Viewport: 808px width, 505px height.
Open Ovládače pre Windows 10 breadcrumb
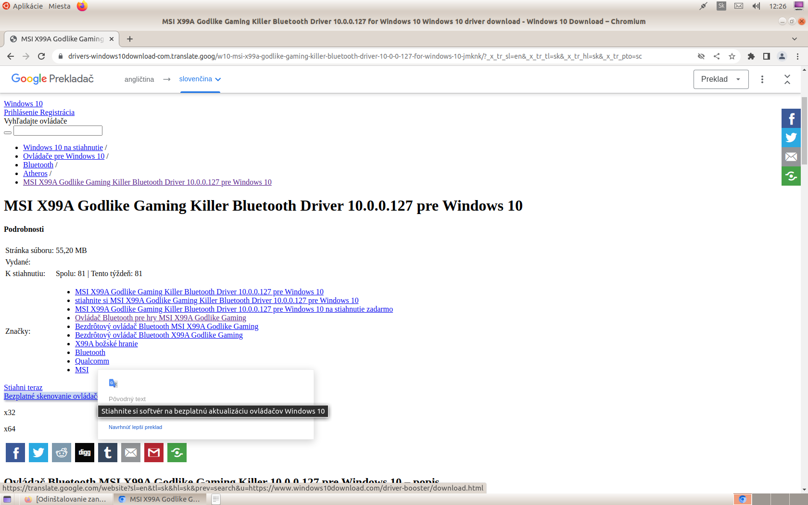pyautogui.click(x=63, y=156)
